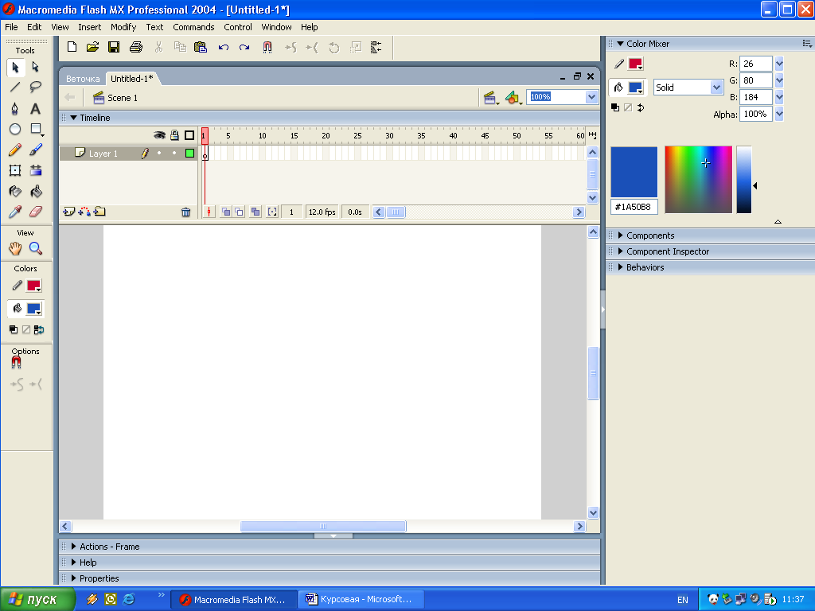Open the Window menu

point(276,27)
